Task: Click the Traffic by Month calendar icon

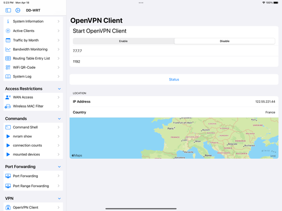Action: coord(8,40)
